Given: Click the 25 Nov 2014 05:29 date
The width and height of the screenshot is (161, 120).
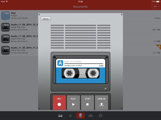Looking at the screenshot, I should (x=19, y=18).
